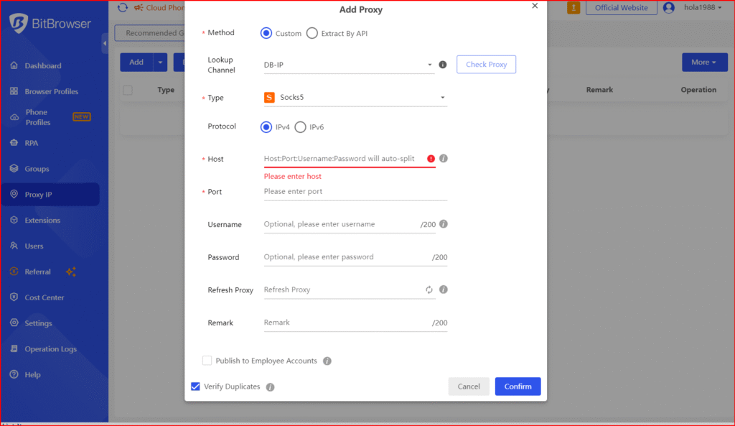
Task: Enable Publish to Employee Accounts checkbox
Action: click(x=207, y=361)
